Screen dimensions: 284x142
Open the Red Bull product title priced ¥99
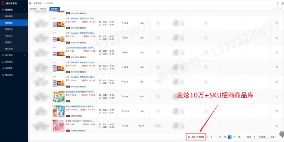point(80,48)
